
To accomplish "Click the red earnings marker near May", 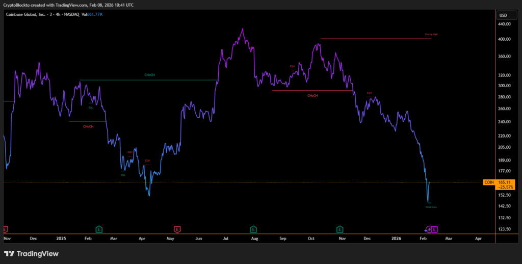I will point(177,229).
